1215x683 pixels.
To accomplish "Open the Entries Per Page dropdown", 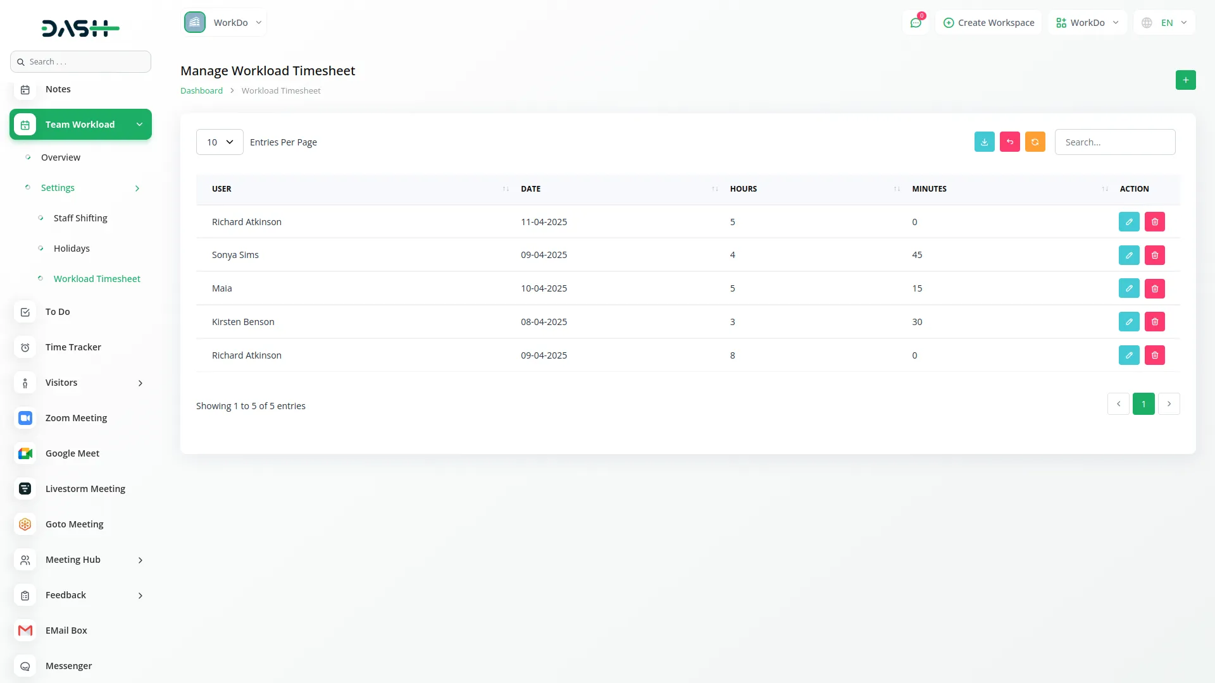I will coord(219,142).
